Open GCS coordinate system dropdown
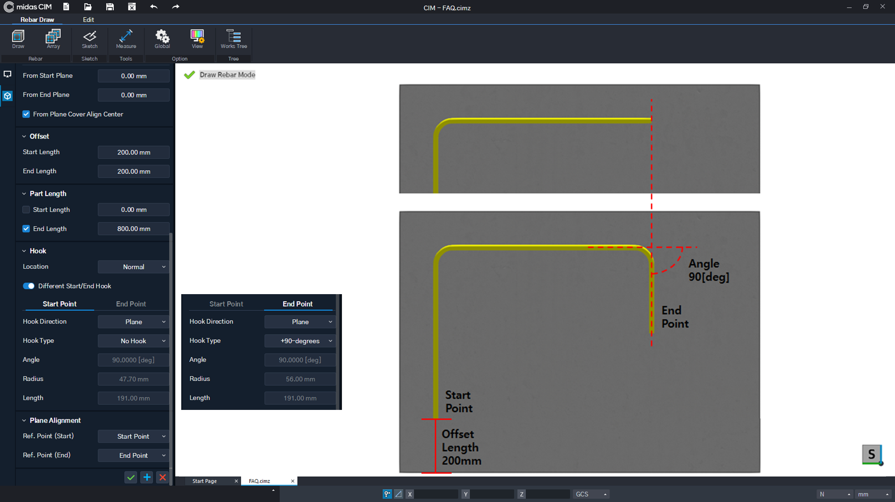The image size is (895, 502). 591,494
